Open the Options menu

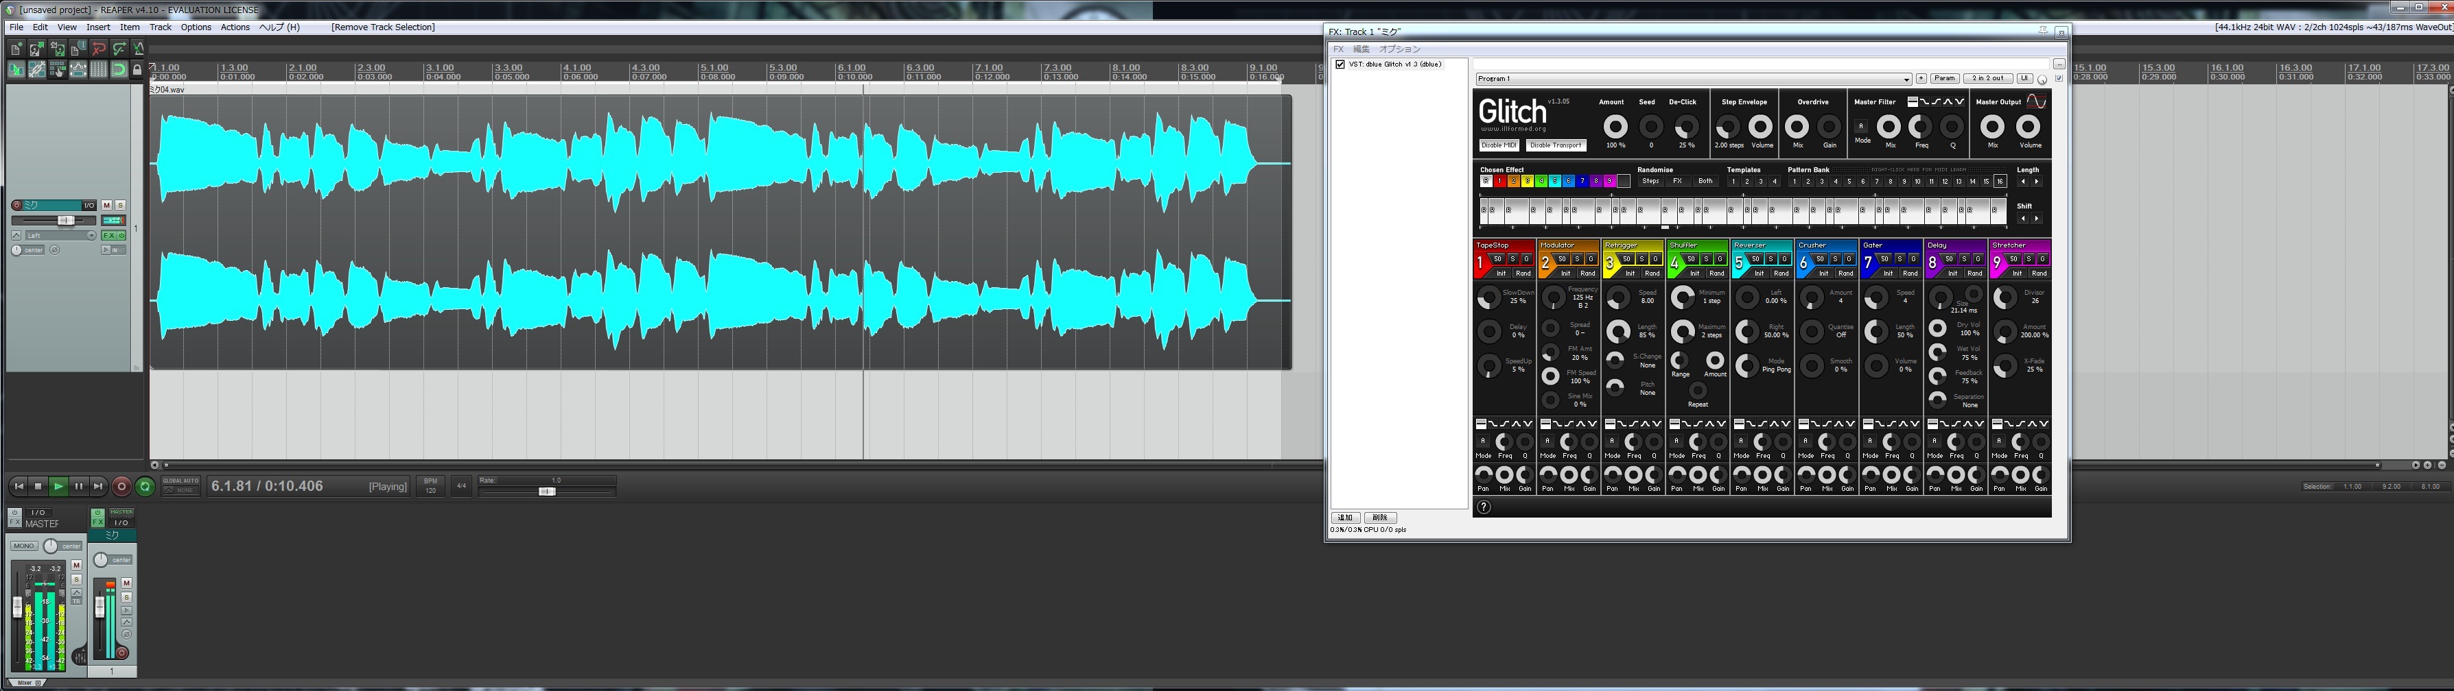tap(196, 27)
